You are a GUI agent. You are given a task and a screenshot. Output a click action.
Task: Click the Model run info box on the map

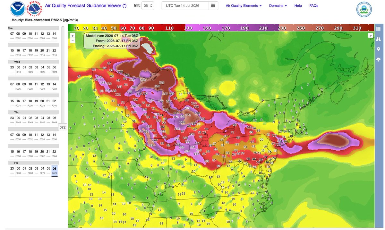pos(112,41)
